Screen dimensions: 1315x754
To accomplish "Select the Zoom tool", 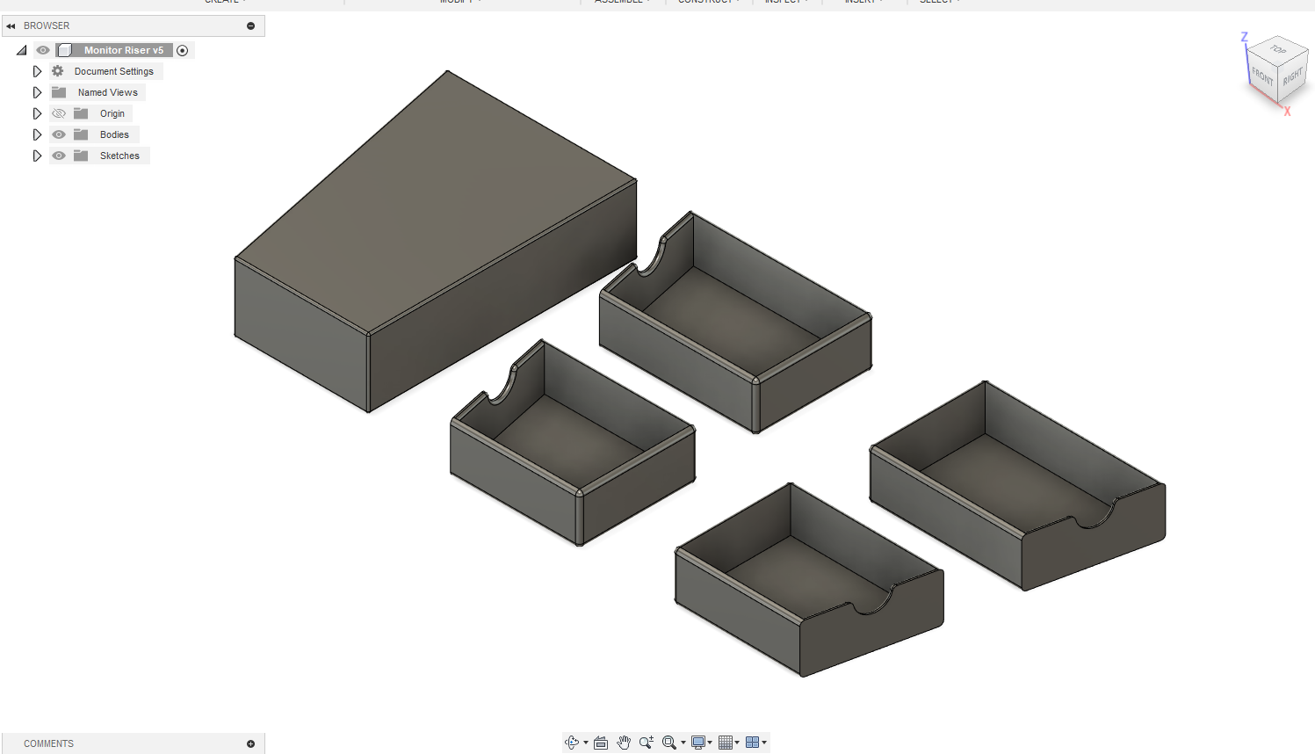I will pyautogui.click(x=646, y=742).
